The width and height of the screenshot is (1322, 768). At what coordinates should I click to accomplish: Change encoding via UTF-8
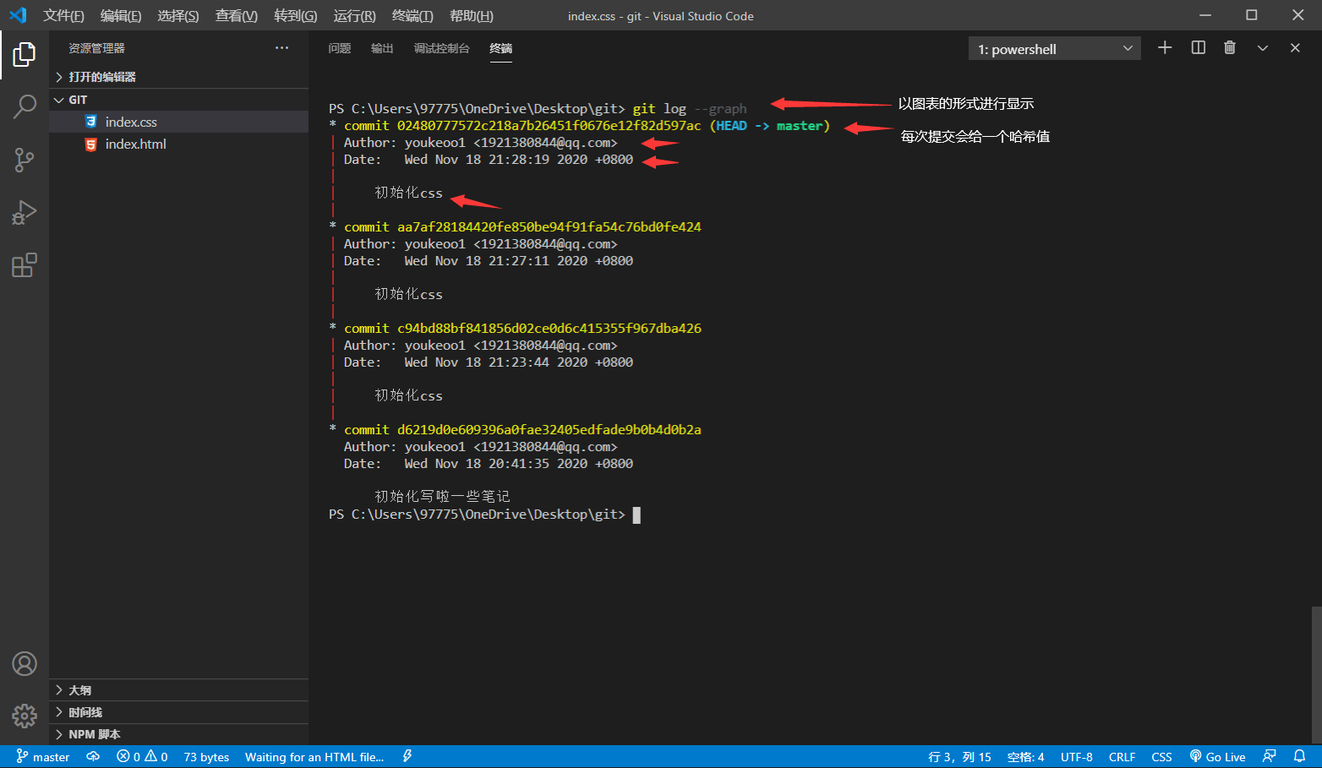click(x=1077, y=757)
